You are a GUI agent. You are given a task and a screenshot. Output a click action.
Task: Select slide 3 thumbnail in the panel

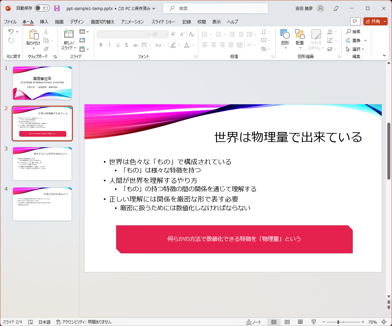pyautogui.click(x=42, y=164)
